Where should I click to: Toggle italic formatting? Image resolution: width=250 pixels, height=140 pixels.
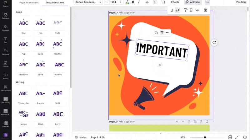tap(139, 2)
